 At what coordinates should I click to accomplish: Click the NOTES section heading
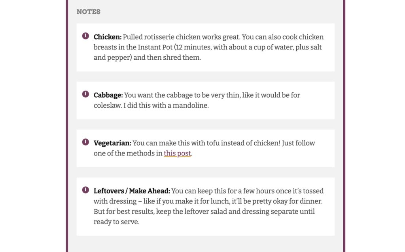[89, 11]
